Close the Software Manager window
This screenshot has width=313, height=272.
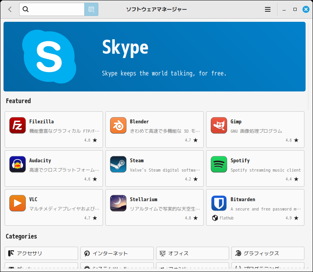[x=306, y=9]
